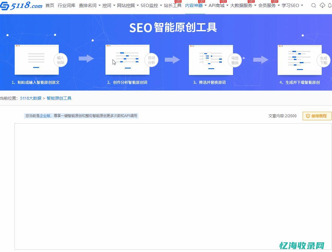Image resolution: width=332 pixels, height=252 pixels.
Task: Click the 生成下载 circular badge in step four
Action: tap(323, 60)
